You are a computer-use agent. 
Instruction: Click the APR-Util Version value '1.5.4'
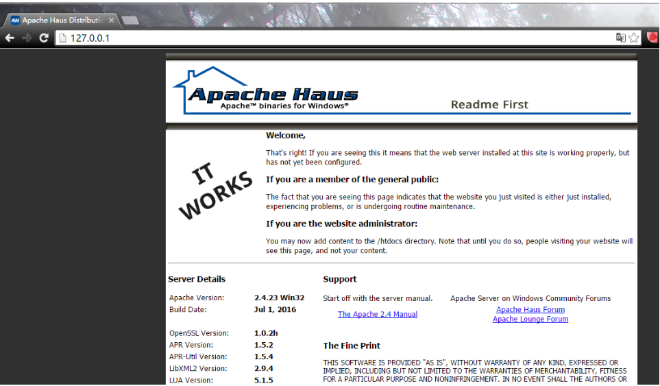point(263,357)
